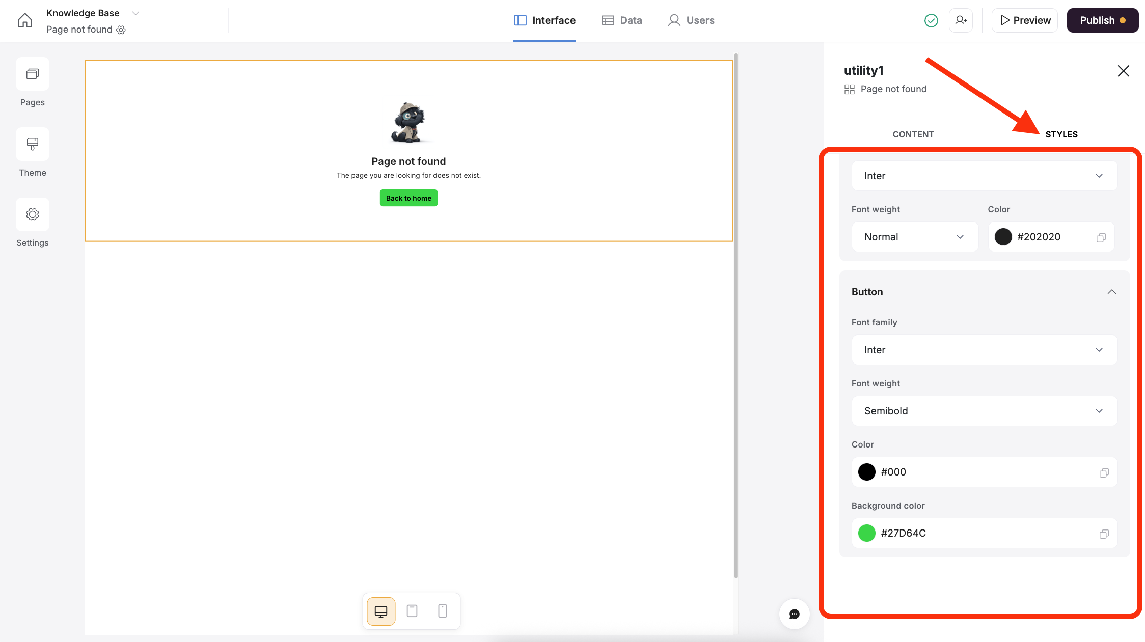Switch to mobile preview mode
Screen dimensions: 1145x642
click(443, 611)
